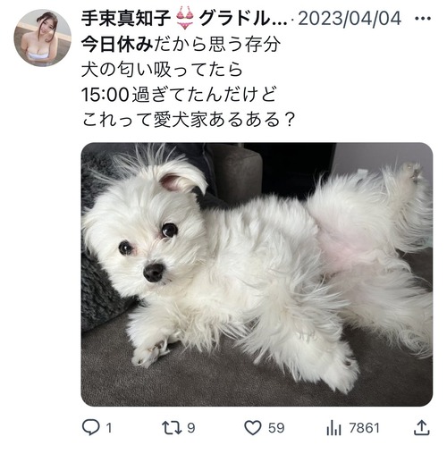Click the 犬の匂い吸ってたら text line
The width and height of the screenshot is (447, 454).
click(162, 70)
